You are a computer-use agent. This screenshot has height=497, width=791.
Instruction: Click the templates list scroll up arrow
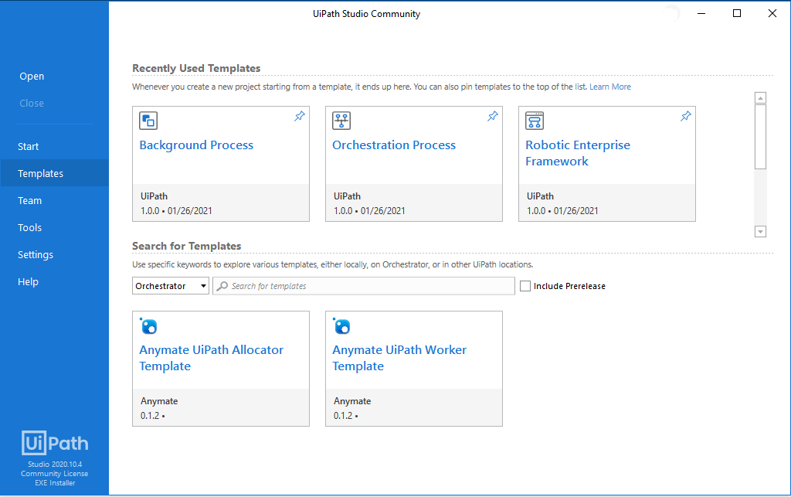760,98
